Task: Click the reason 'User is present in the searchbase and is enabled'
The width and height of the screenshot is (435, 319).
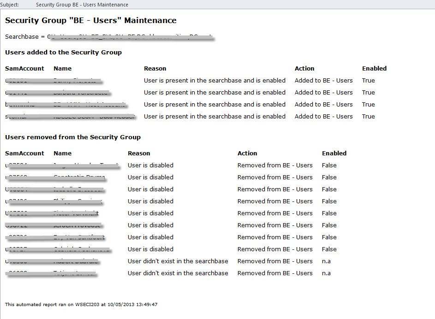Action: click(x=214, y=80)
